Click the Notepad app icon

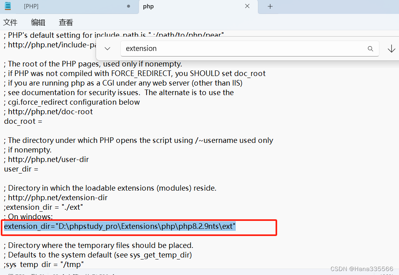[x=8, y=6]
